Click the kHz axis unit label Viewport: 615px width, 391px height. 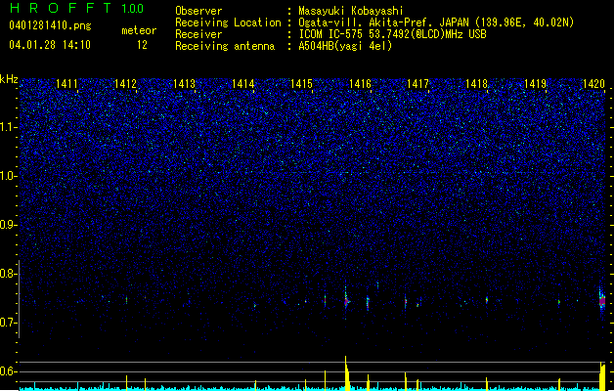tap(9, 79)
